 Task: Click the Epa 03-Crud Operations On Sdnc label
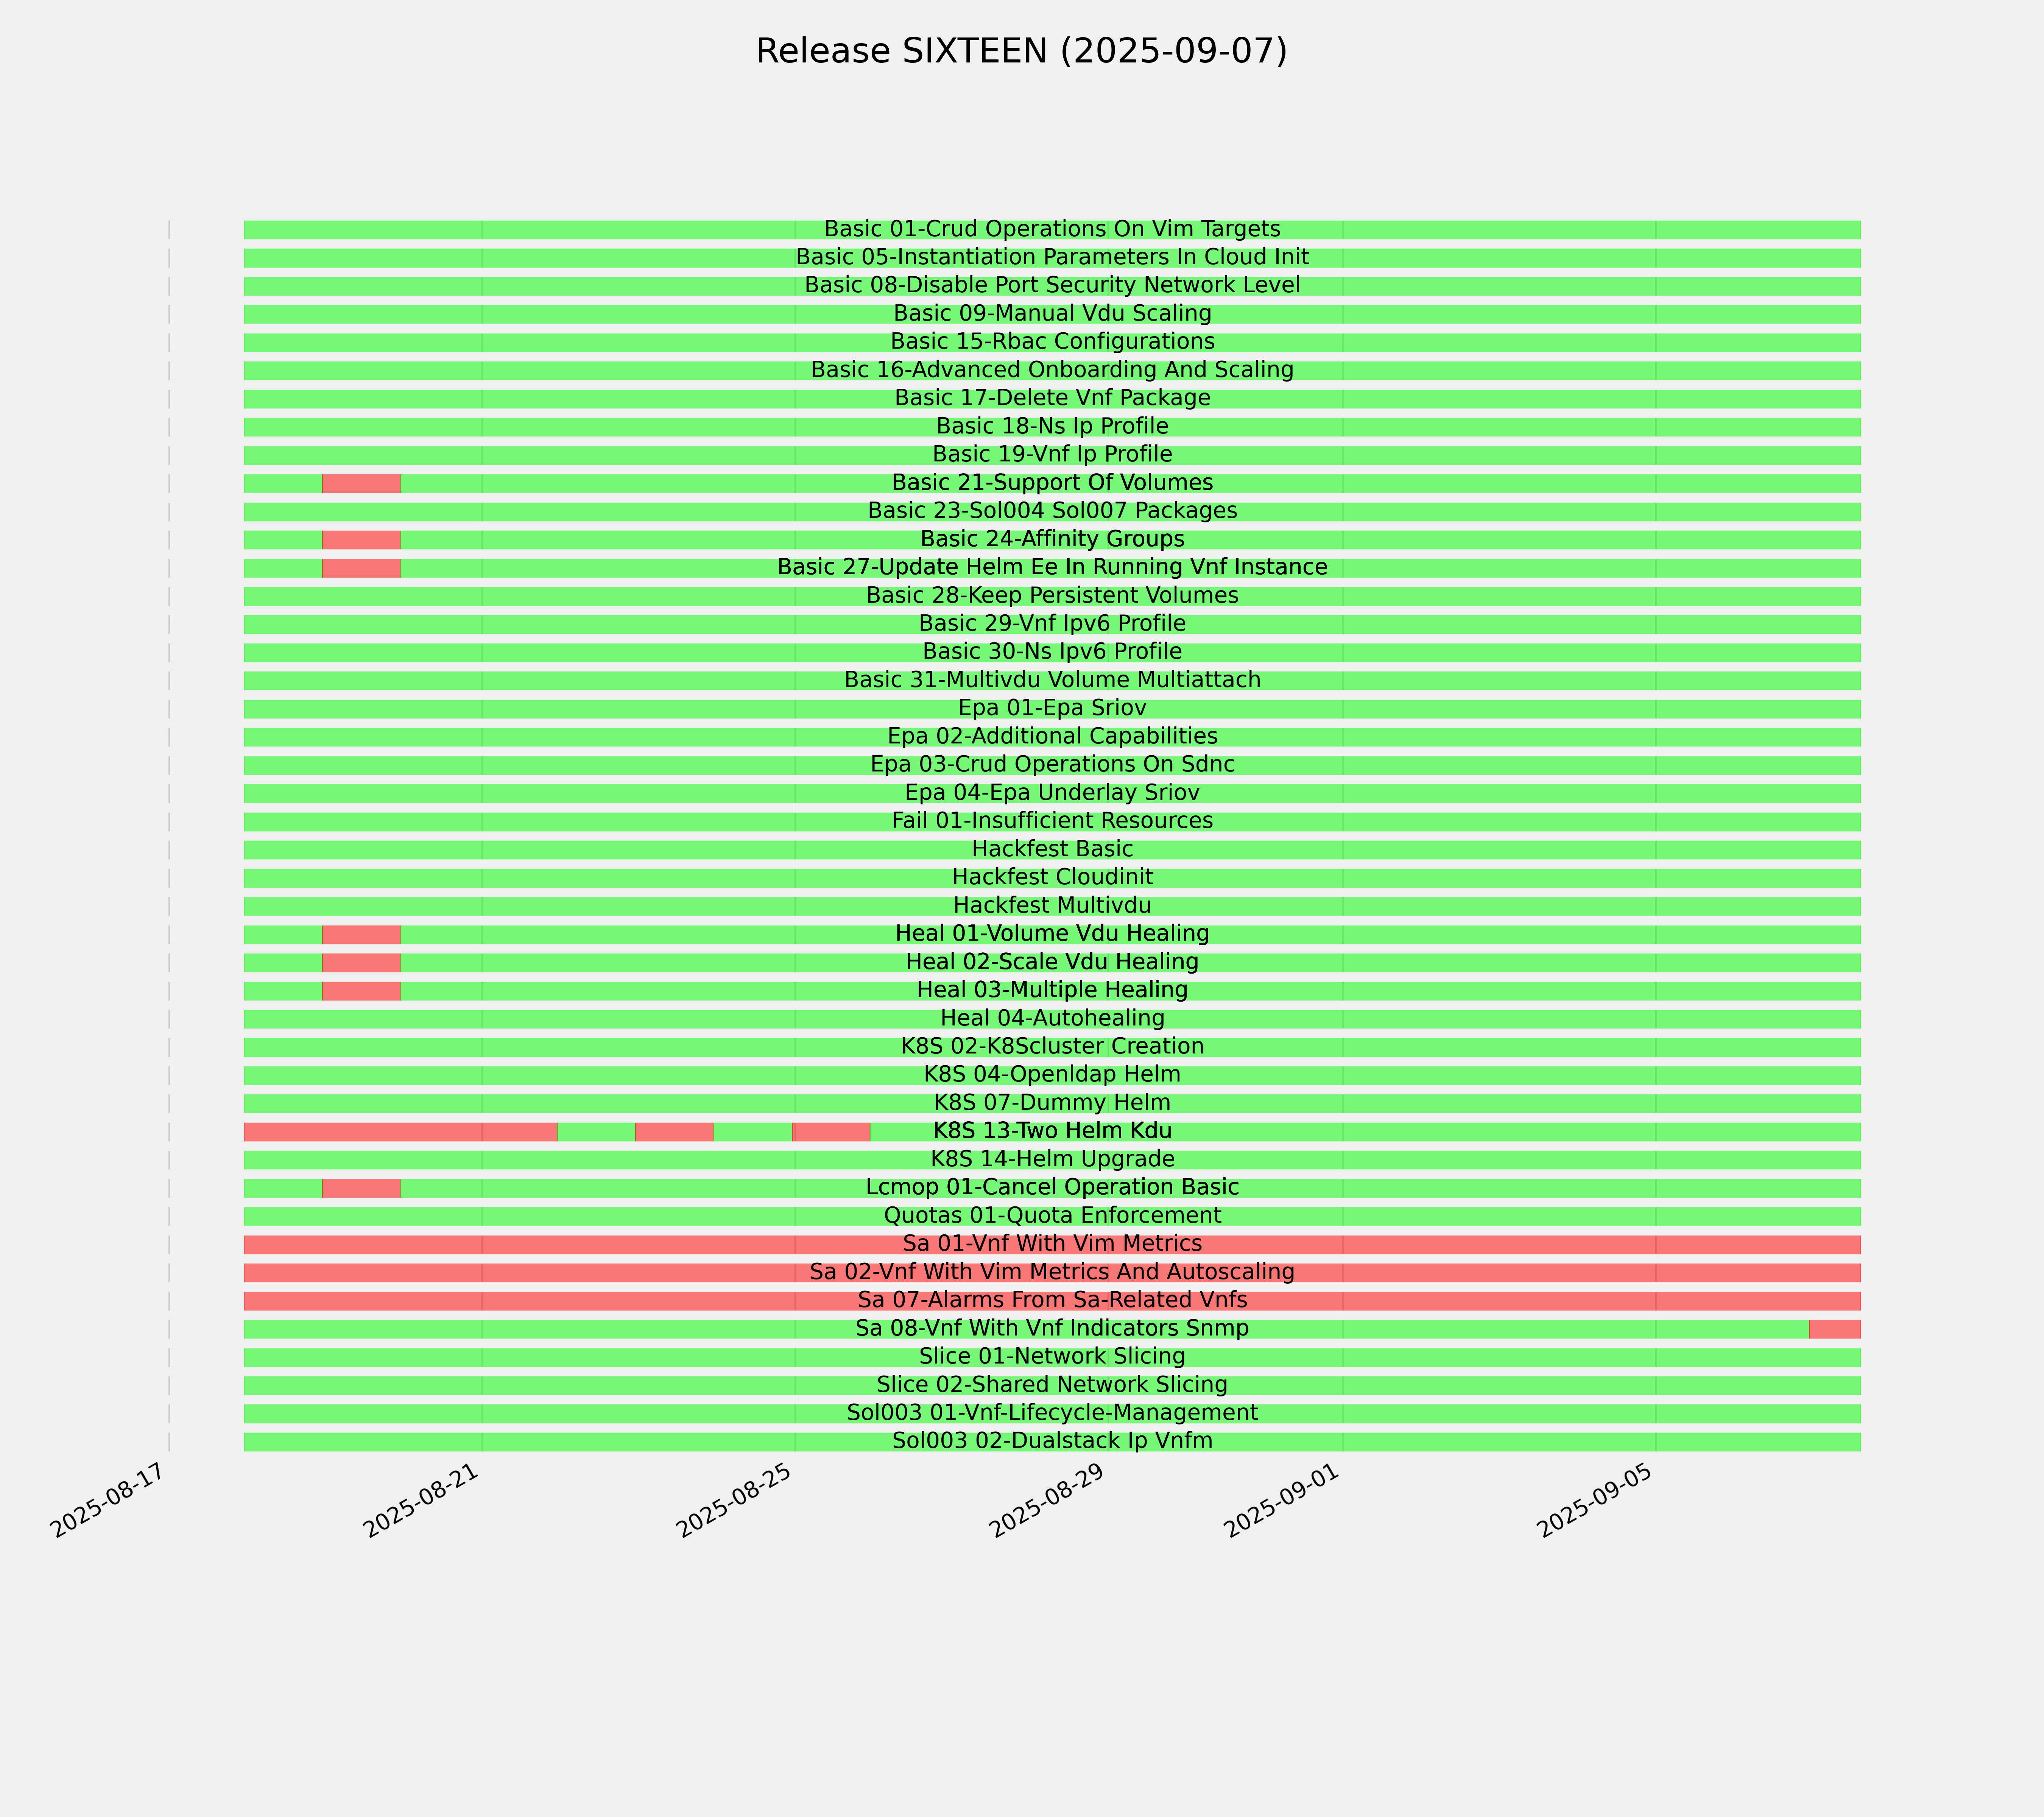(1052, 764)
